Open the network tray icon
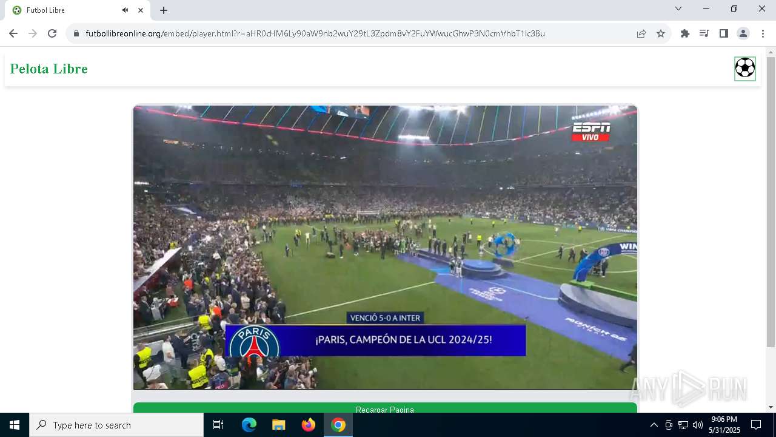The height and width of the screenshot is (437, 776). [x=683, y=425]
